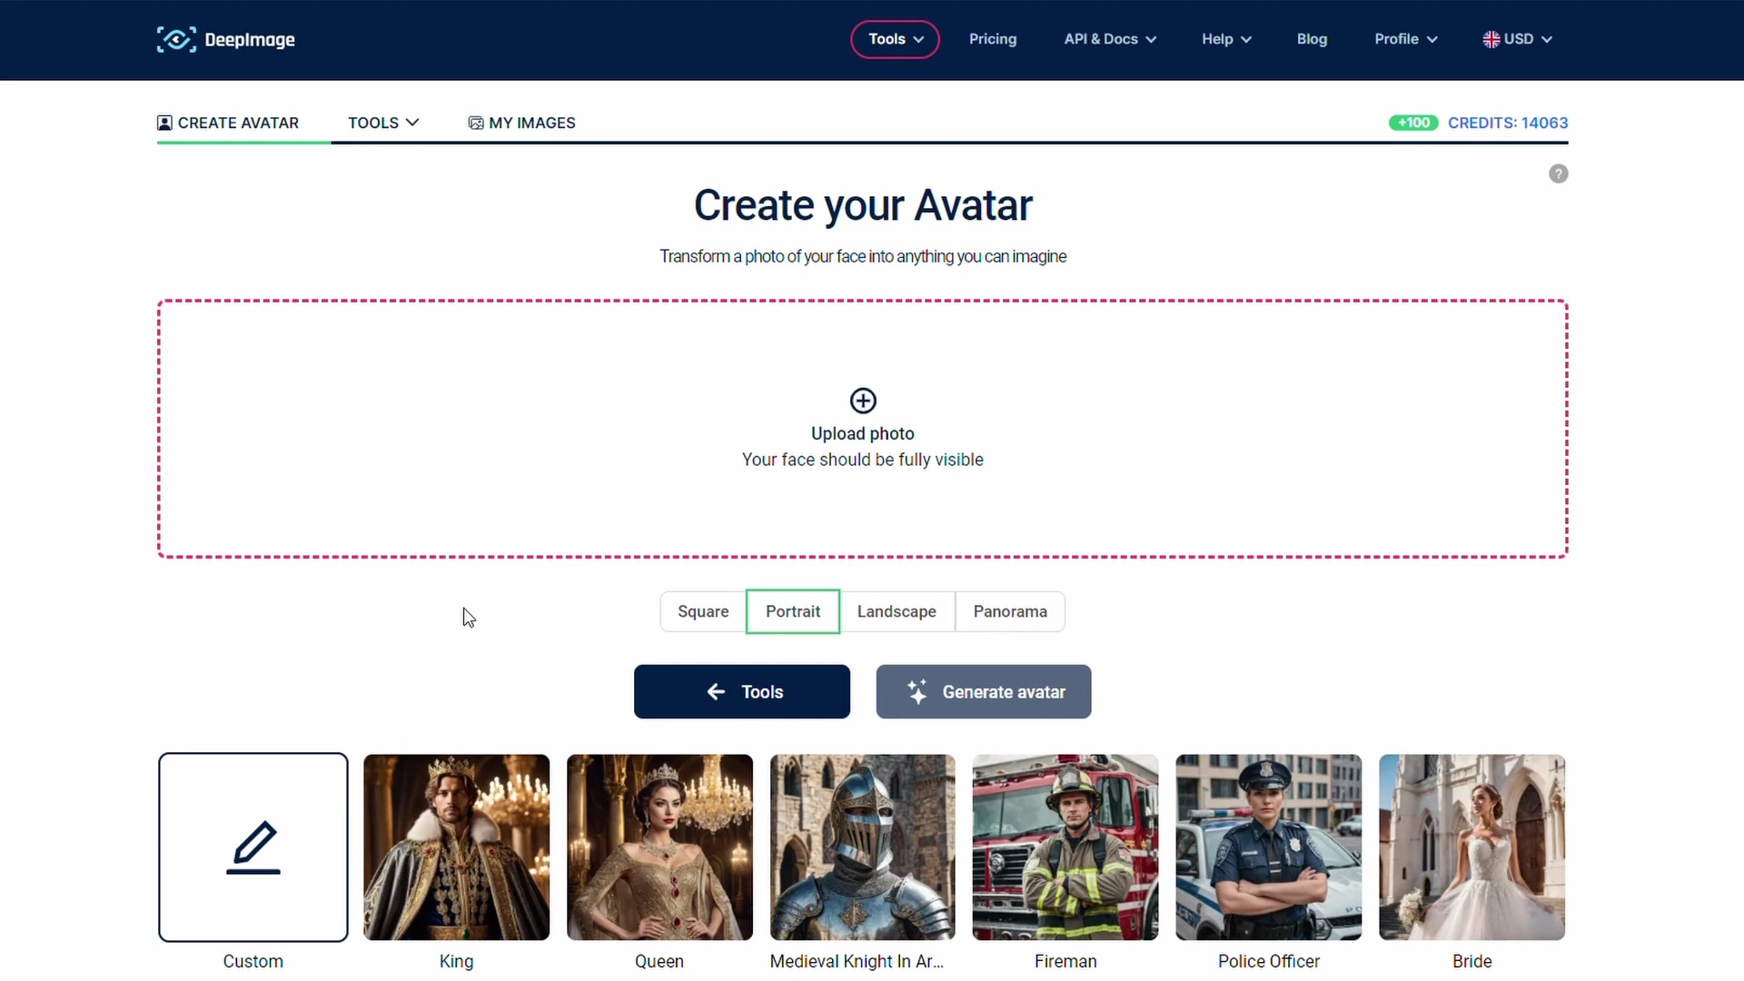
Task: Click the Generate avatar button
Action: pos(984,691)
